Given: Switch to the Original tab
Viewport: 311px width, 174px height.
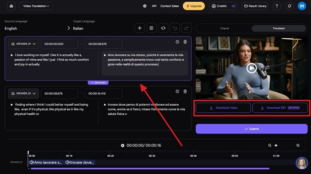Looking at the screenshot, I should (224, 28).
